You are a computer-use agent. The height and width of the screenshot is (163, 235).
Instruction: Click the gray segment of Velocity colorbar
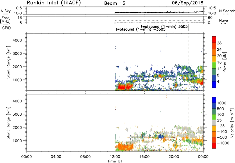point(214,123)
